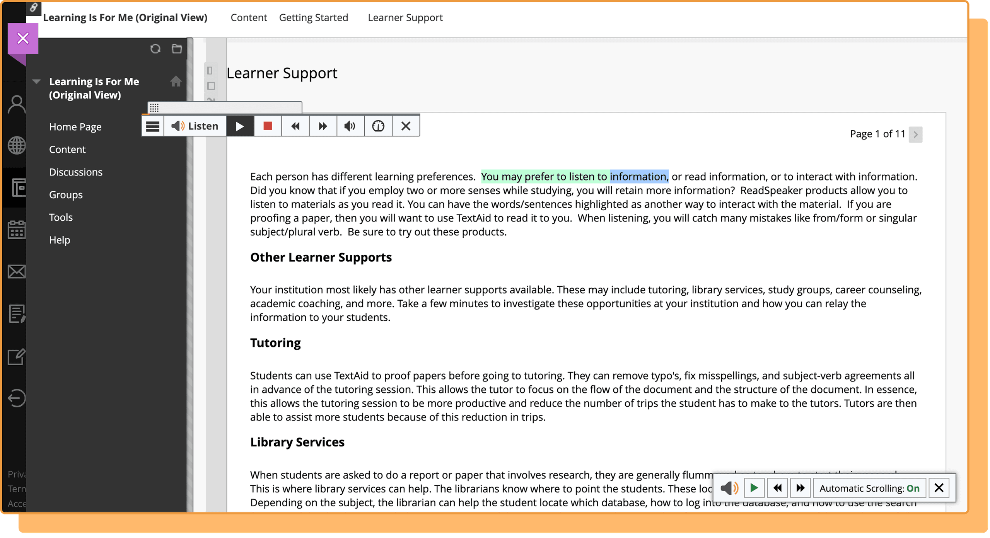Open Getting Started in breadcrumb bar
Screen dimensions: 990x538
click(314, 17)
